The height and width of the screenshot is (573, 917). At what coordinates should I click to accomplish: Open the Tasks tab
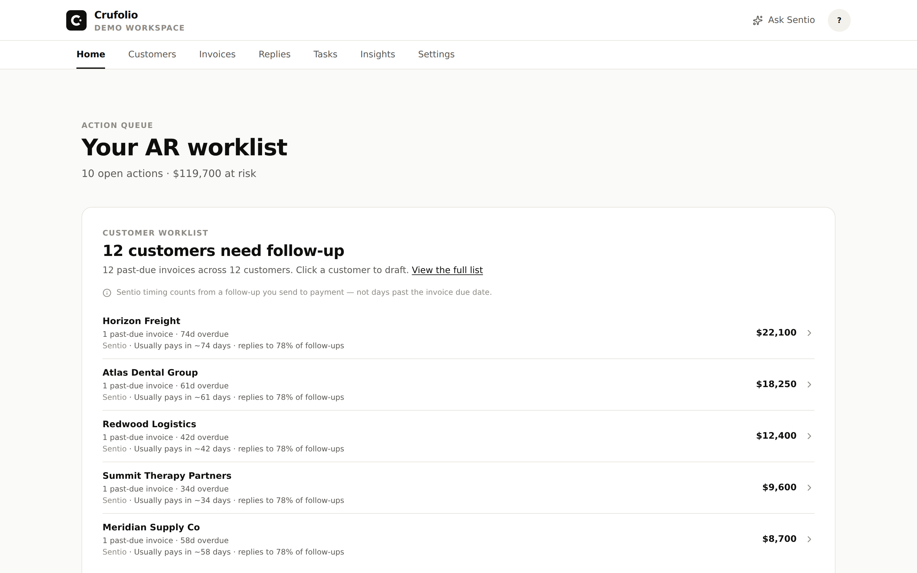[x=325, y=54]
